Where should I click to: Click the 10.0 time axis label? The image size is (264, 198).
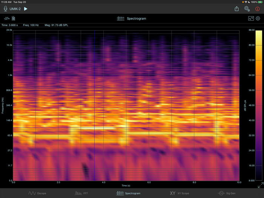coord(239,182)
